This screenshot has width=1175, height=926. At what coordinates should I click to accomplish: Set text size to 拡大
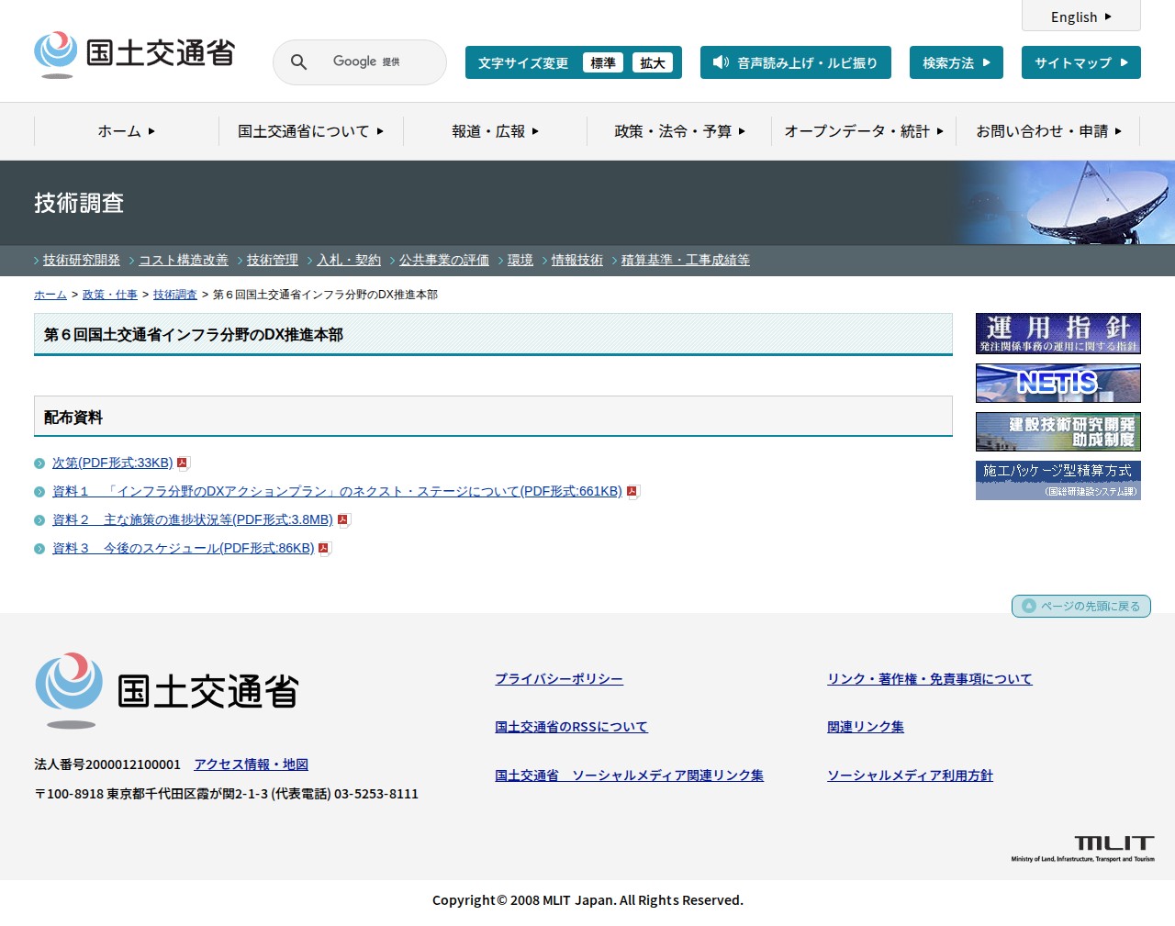653,62
